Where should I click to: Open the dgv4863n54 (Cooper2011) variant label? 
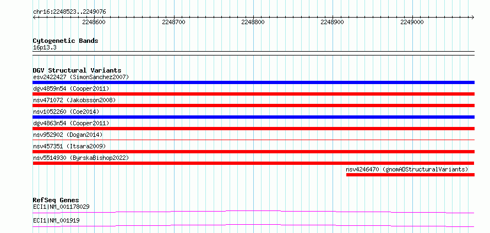click(x=71, y=123)
